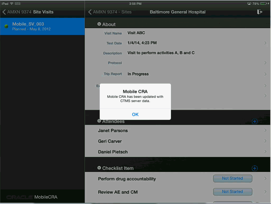Open the Trip Report row chevron
Viewport: 271px width, 204px height.
coord(265,74)
